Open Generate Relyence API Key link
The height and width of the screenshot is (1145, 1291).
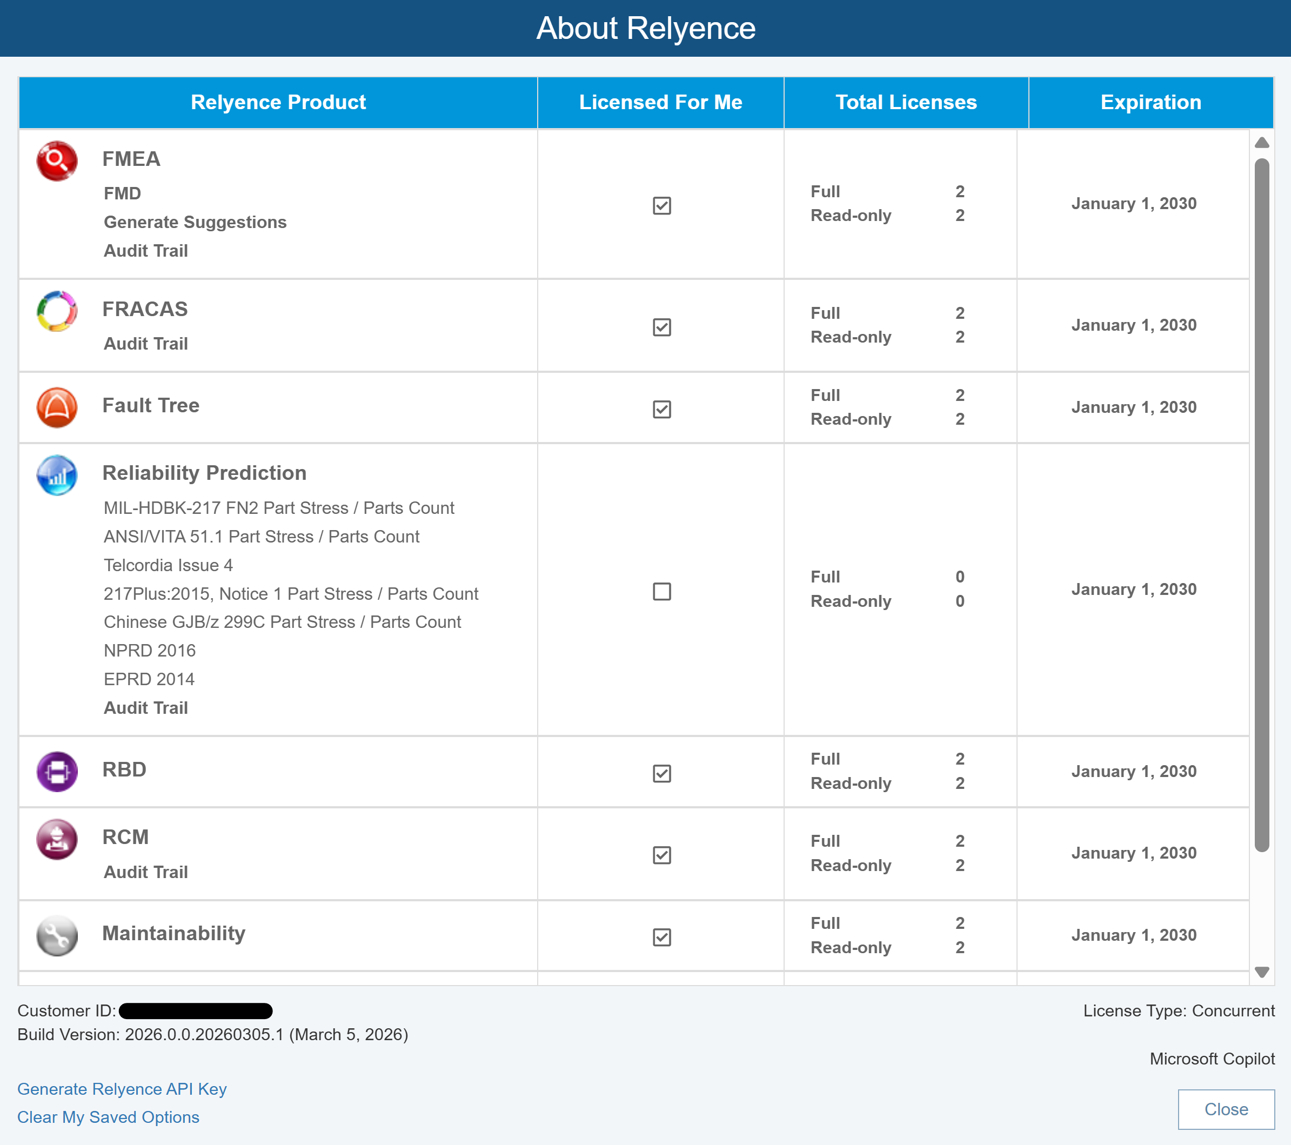(x=122, y=1089)
